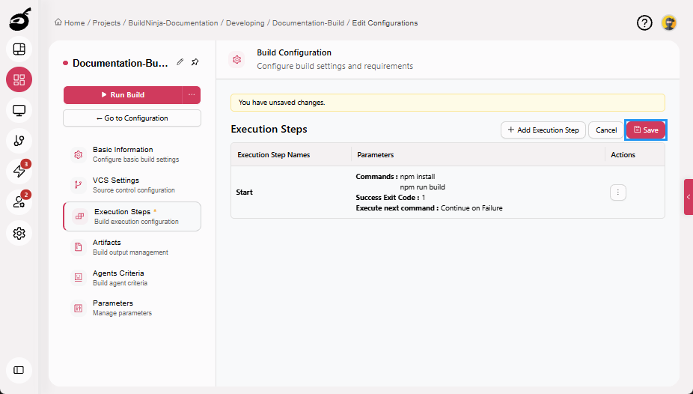The width and height of the screenshot is (693, 394).
Task: Open VCS Settings section
Action: tap(132, 185)
